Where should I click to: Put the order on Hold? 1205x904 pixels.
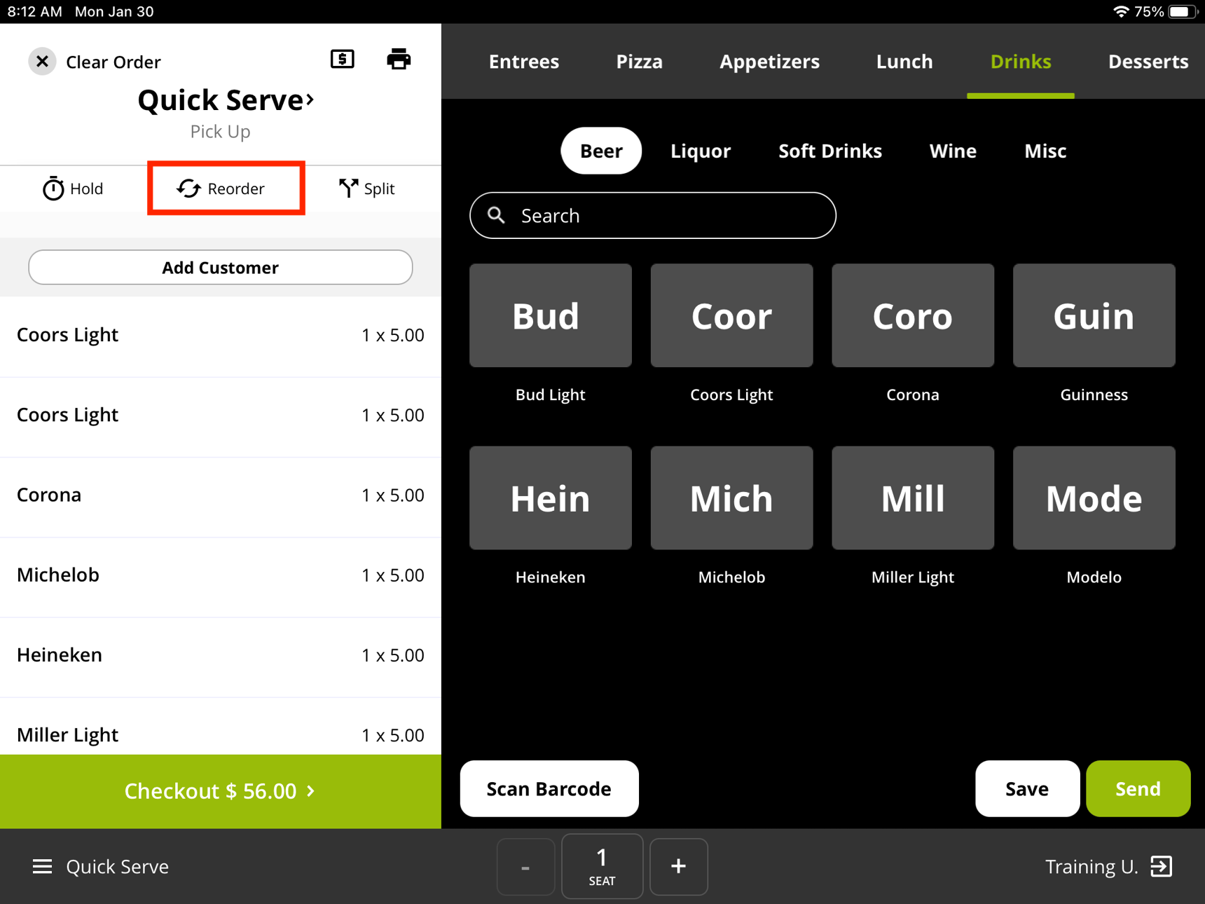click(x=73, y=189)
